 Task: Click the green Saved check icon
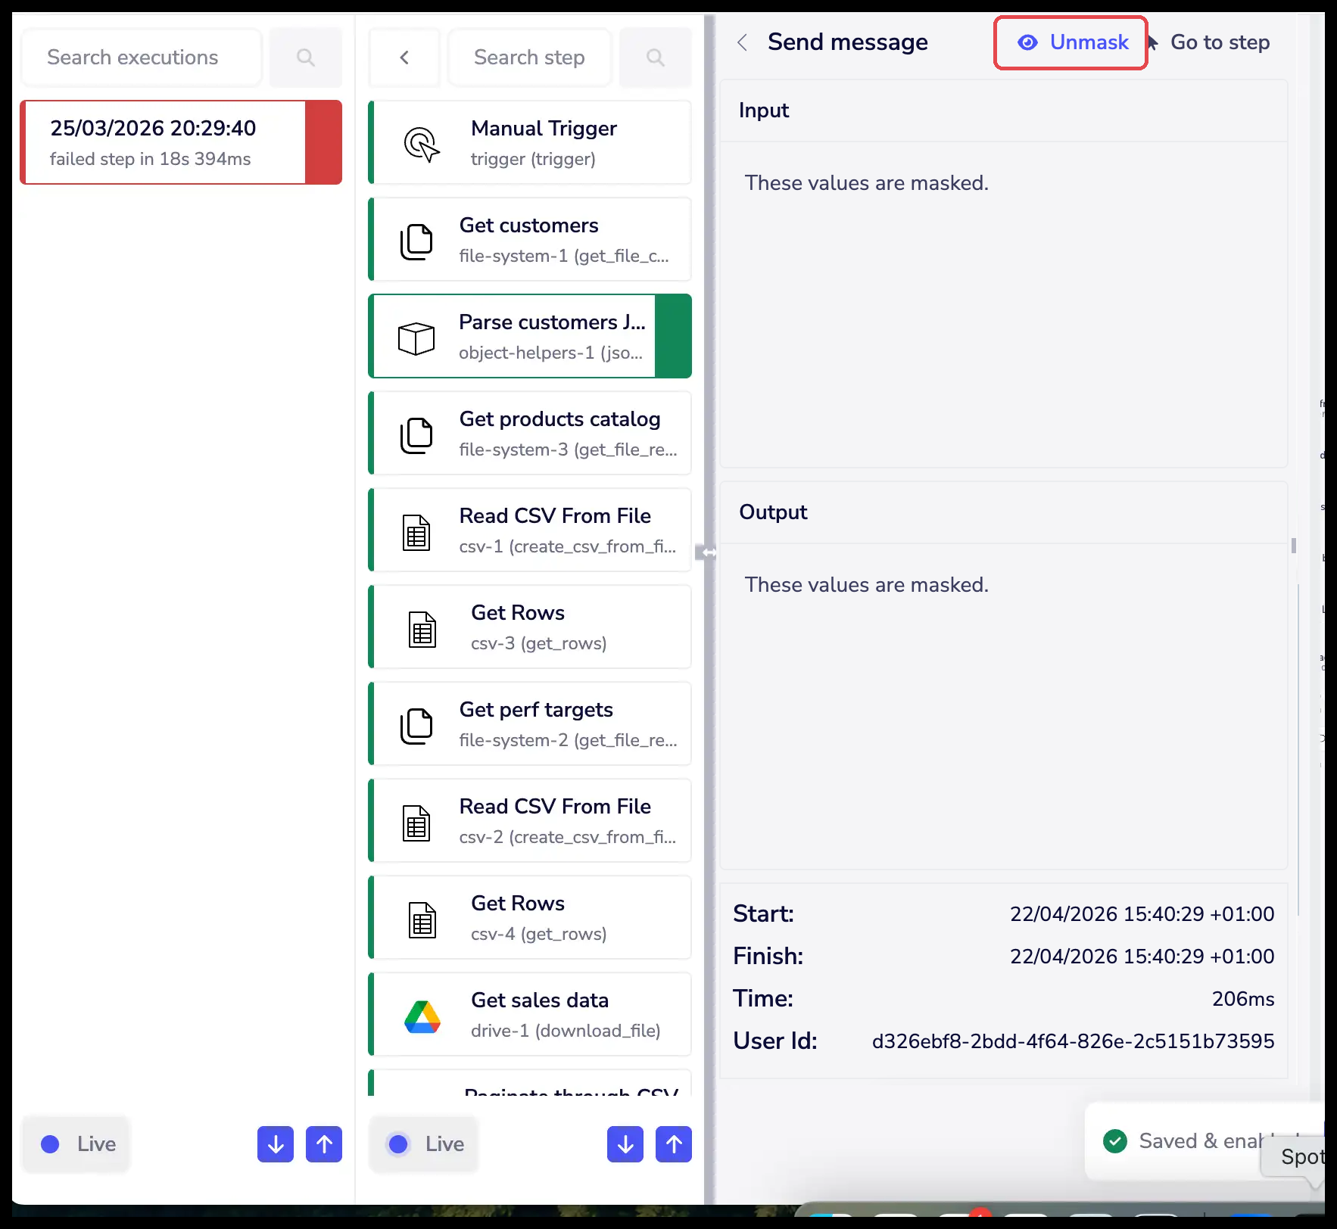(x=1115, y=1140)
